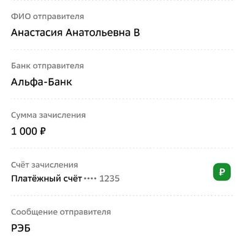Tap the Банк отправителя label
The width and height of the screenshot is (245, 243).
click(x=47, y=66)
